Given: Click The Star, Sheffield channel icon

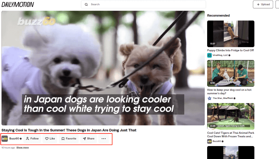Looking at the screenshot, I should (210, 99).
